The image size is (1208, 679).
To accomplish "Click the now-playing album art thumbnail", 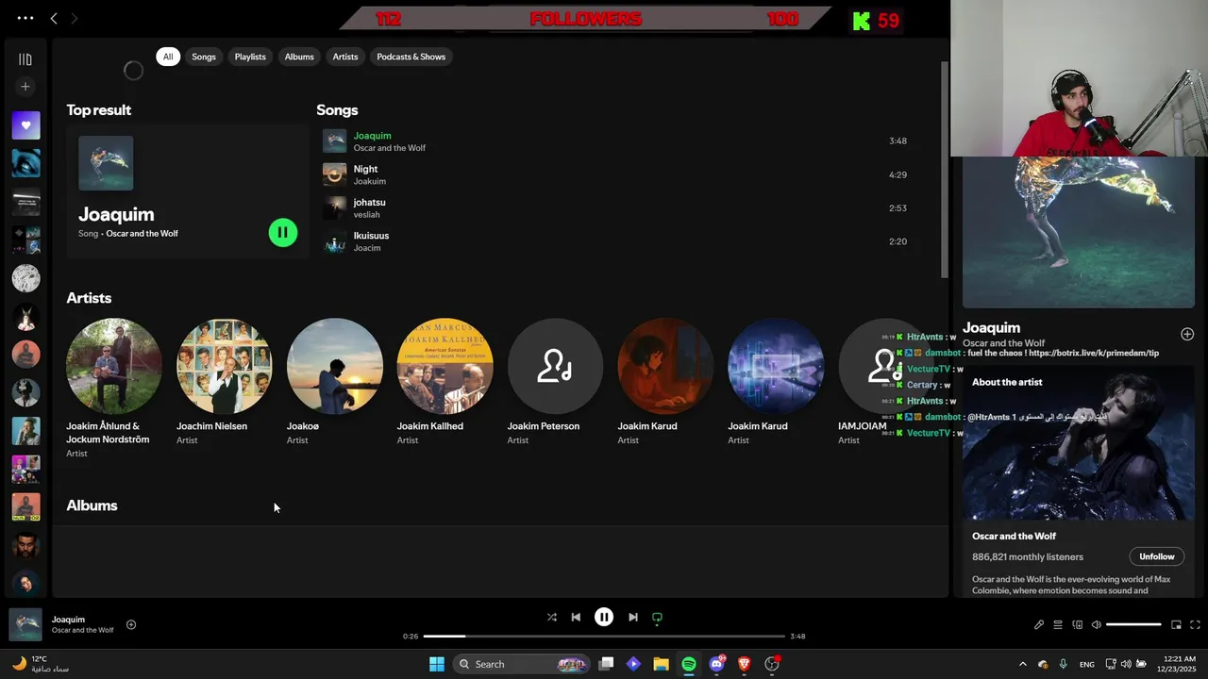I will [x=25, y=624].
